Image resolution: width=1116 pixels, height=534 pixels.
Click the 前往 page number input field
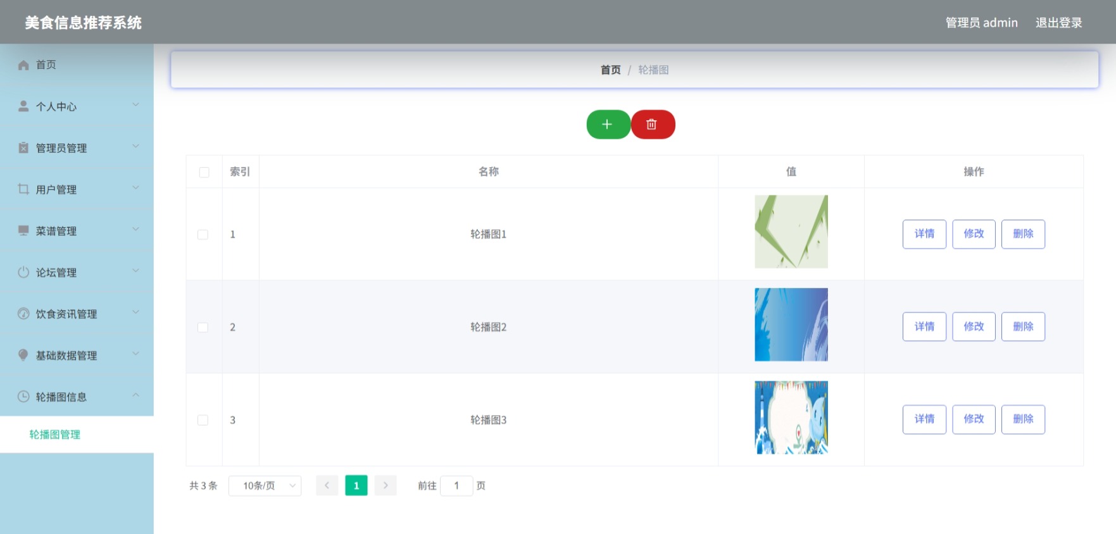tap(456, 485)
